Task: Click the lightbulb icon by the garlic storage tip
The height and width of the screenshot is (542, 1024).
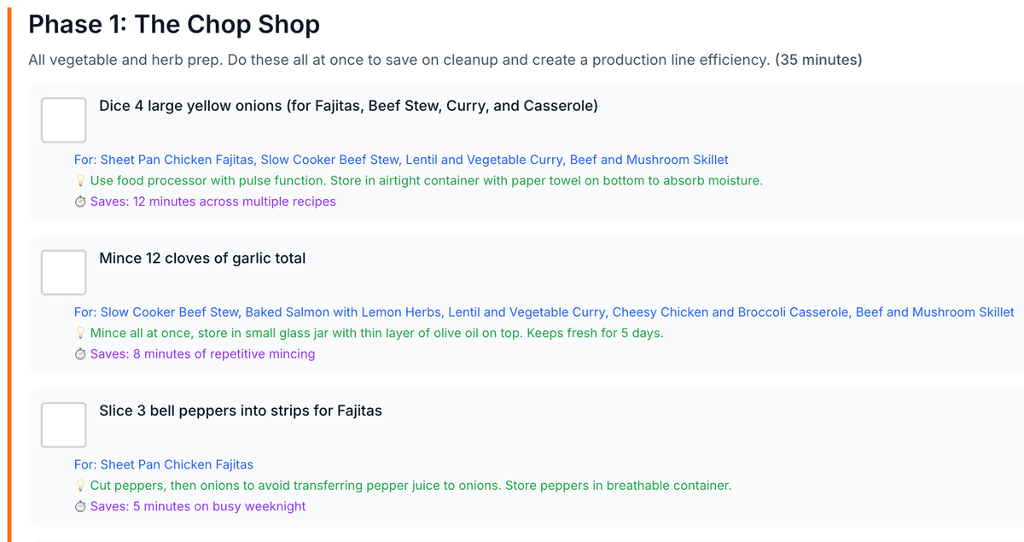Action: click(x=80, y=333)
